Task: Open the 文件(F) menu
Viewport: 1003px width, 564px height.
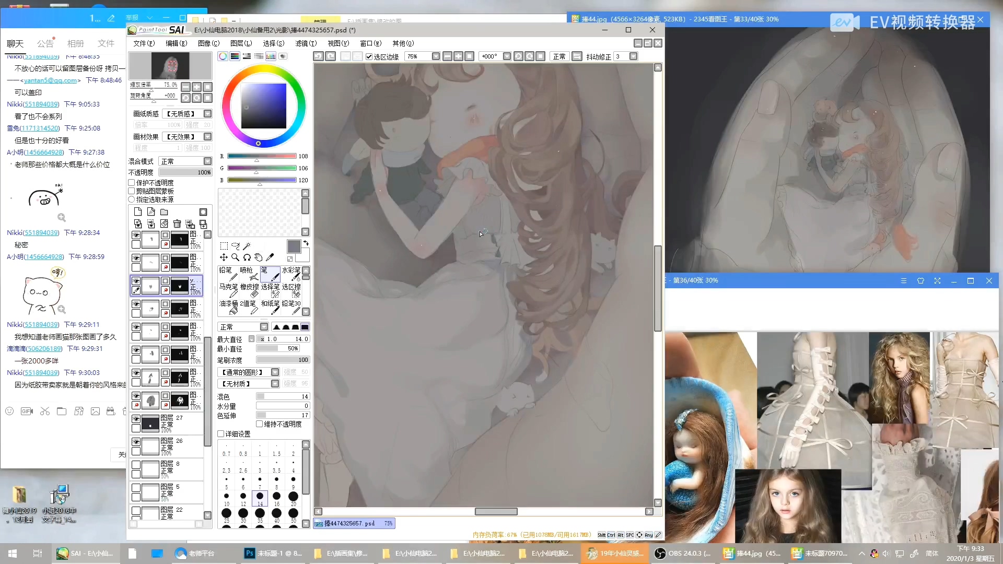Action: (x=144, y=43)
